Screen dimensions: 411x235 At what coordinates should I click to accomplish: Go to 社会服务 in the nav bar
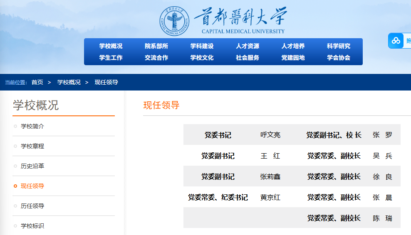(248, 58)
